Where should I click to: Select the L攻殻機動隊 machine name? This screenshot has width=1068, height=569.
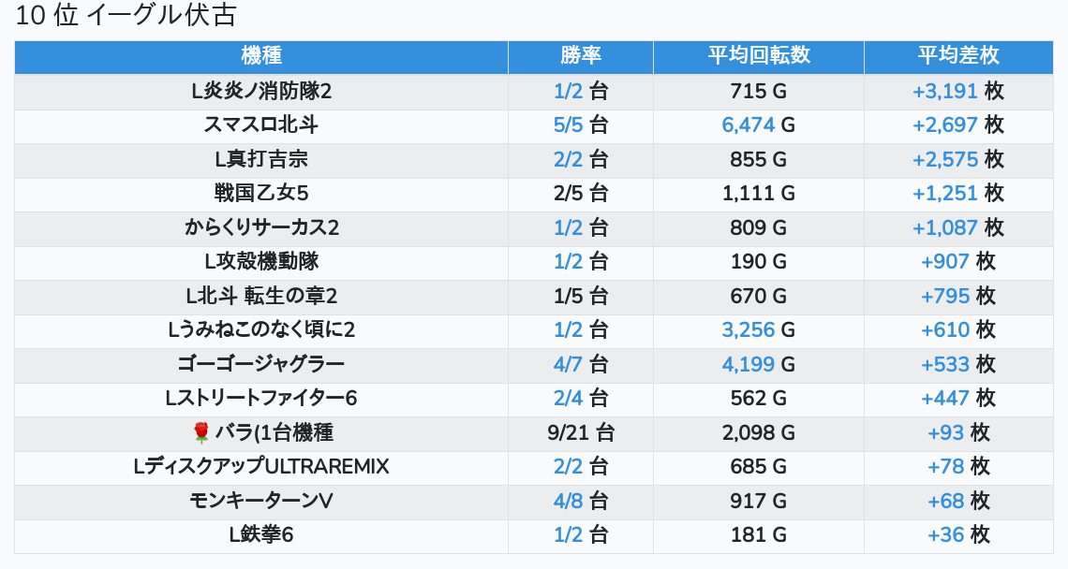[x=260, y=261]
